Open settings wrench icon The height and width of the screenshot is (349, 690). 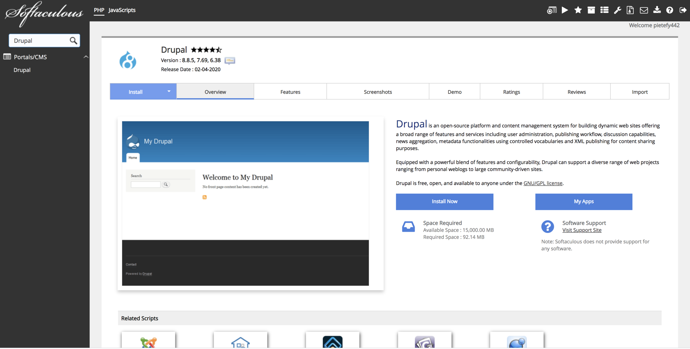point(617,10)
